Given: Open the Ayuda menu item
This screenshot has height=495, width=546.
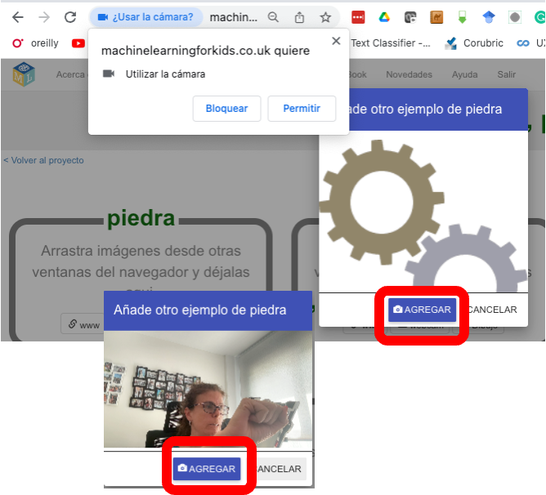Looking at the screenshot, I should click(x=464, y=74).
